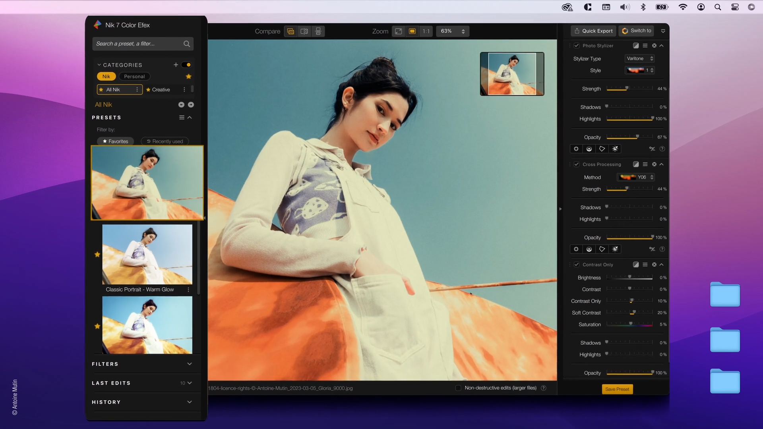Collapse the Photo Stylizer panel
The width and height of the screenshot is (763, 429).
point(662,46)
